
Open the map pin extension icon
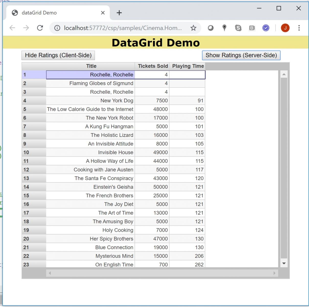pyautogui.click(x=224, y=28)
